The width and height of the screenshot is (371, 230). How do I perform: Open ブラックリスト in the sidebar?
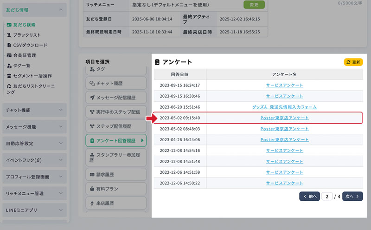pos(26,35)
